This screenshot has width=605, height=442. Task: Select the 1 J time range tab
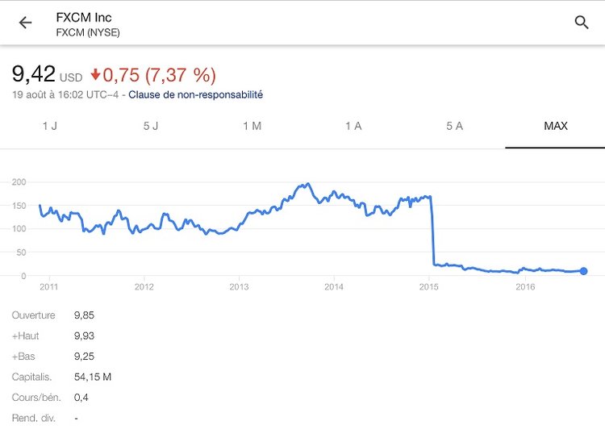50,126
